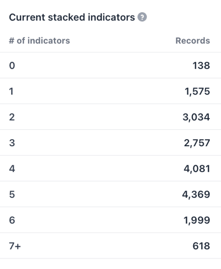Select the '# of indicators' column header
The height and width of the screenshot is (269, 221).
39,41
